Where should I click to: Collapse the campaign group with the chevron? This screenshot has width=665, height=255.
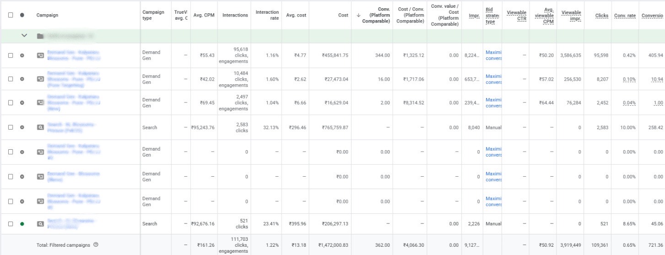(x=24, y=36)
